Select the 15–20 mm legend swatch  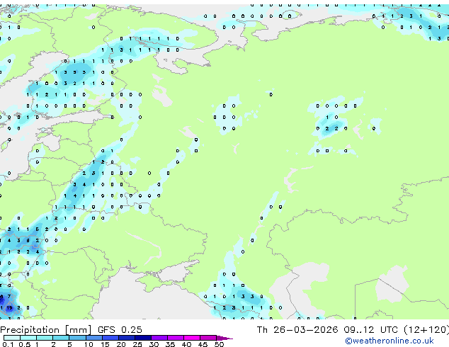pos(110,338)
